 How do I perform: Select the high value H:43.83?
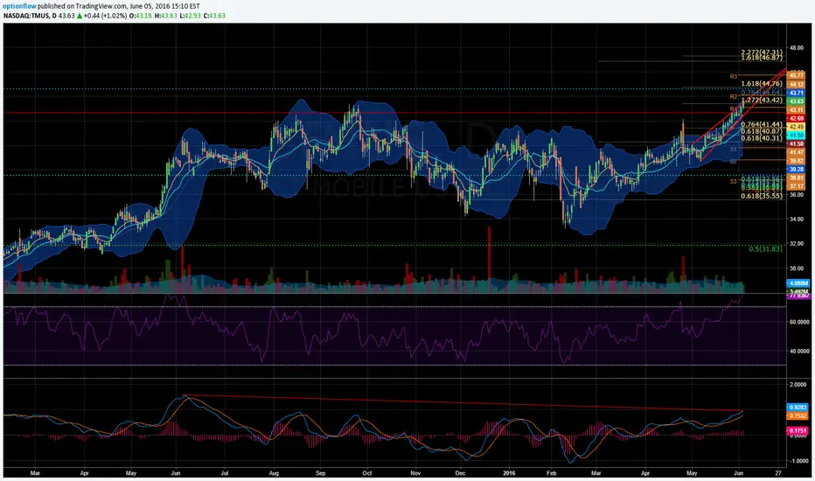166,16
